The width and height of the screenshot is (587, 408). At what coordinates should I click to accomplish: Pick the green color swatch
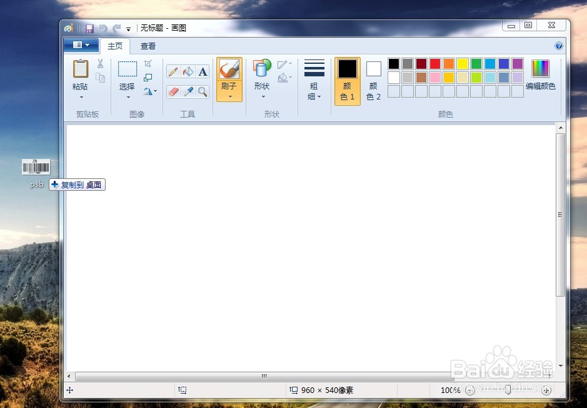coord(476,64)
